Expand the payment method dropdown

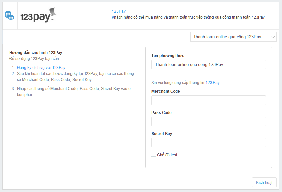point(233,37)
